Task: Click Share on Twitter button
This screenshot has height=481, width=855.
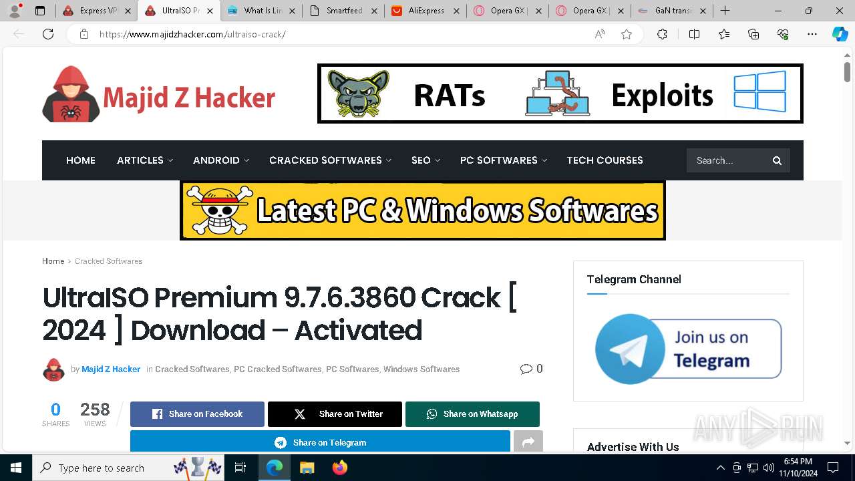Action: coord(335,414)
